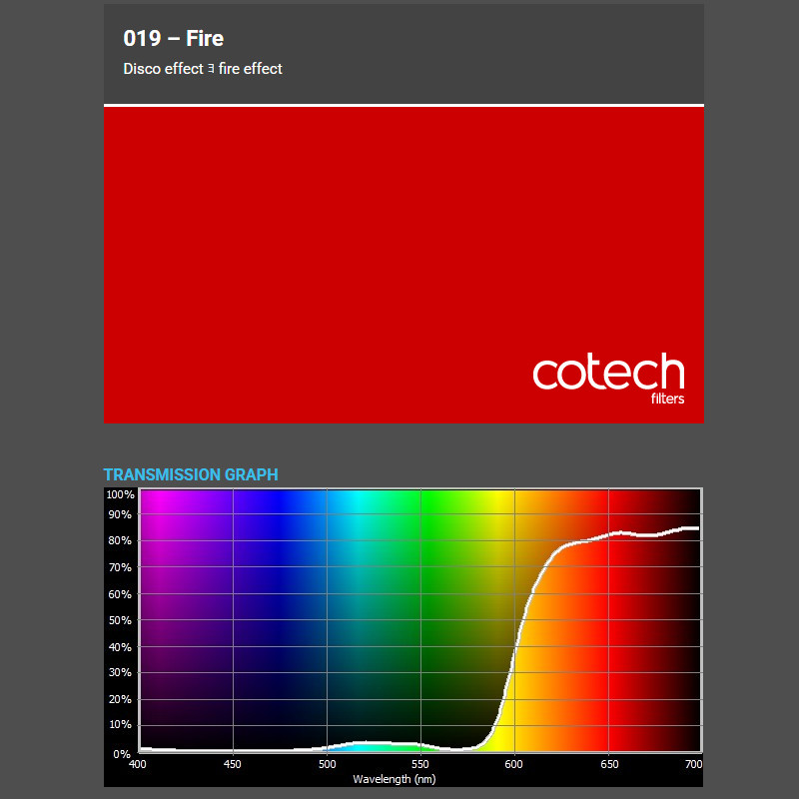This screenshot has width=799, height=799.
Task: Click the TRANSMISSION GRAPH heading
Action: [x=190, y=474]
